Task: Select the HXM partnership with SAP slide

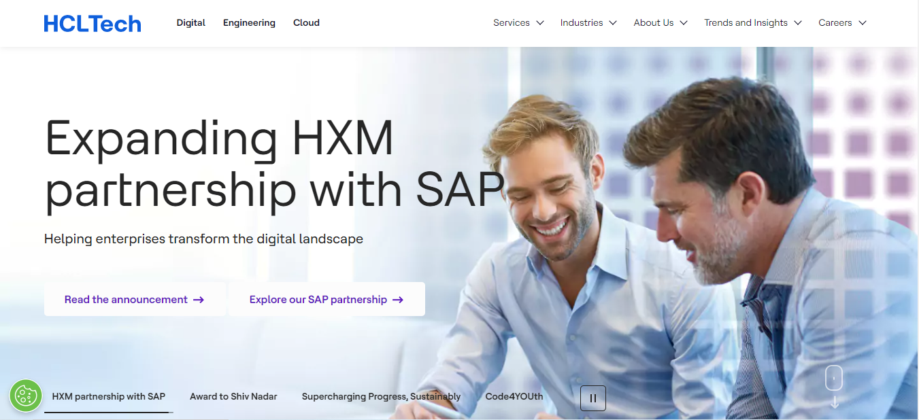Action: click(x=109, y=396)
